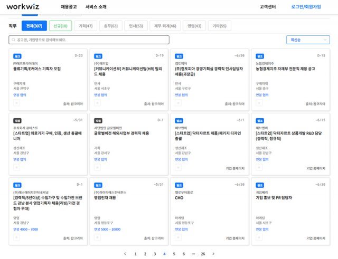
Task: Select the 전체(307) job filter
Action: click(x=34, y=26)
